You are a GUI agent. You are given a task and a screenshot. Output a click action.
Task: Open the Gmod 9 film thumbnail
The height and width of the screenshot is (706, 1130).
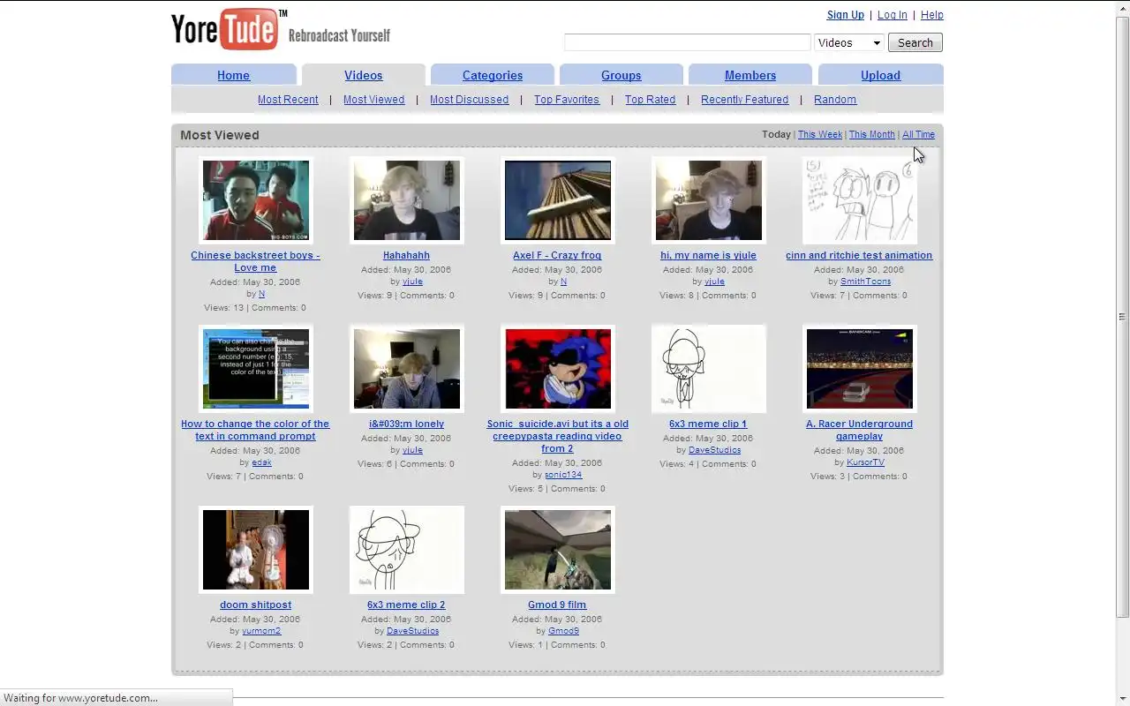[x=558, y=550]
